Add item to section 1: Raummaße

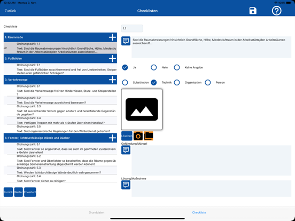112,37
